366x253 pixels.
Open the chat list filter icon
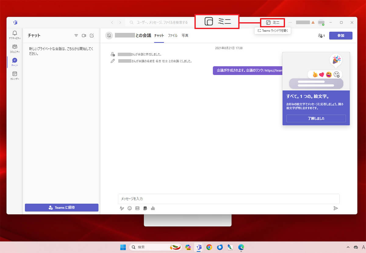tap(76, 36)
